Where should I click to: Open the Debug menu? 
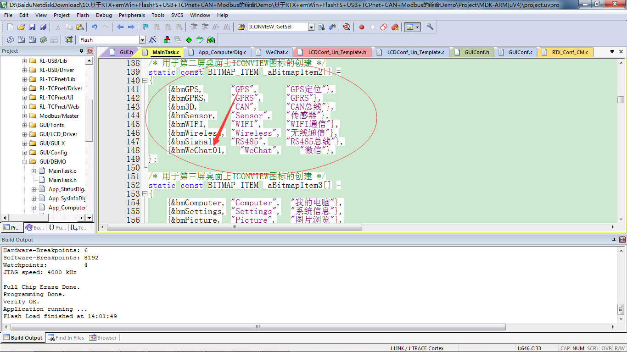click(x=104, y=15)
